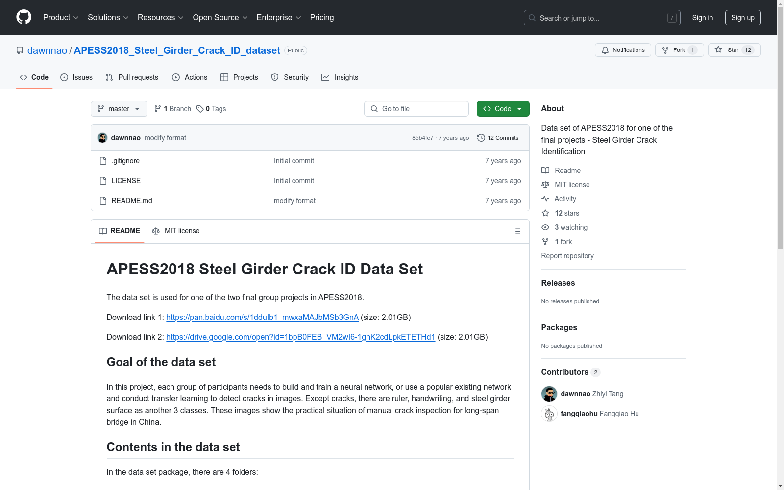Expand the Open Source menu

pos(220,18)
